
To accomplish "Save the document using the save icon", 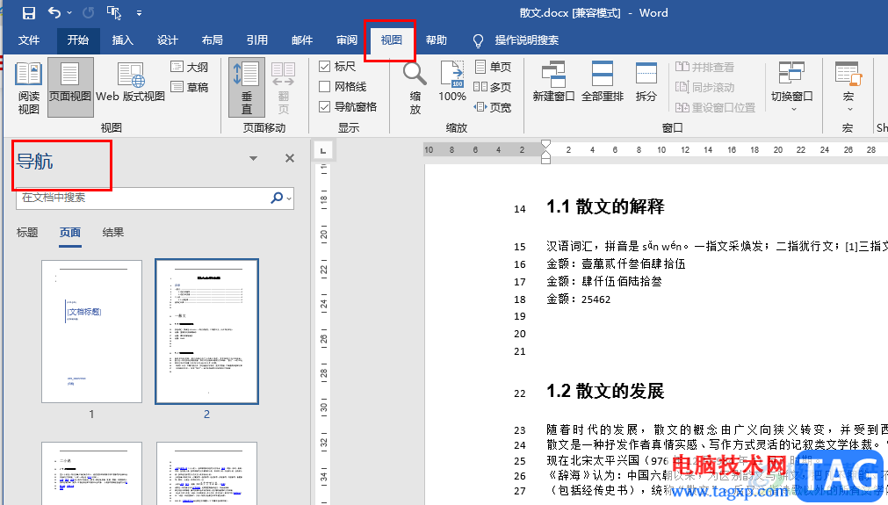I will coord(28,12).
